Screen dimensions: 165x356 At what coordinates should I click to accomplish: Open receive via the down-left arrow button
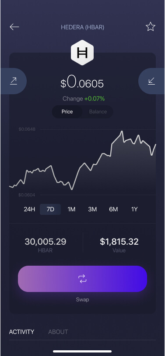coord(151,81)
